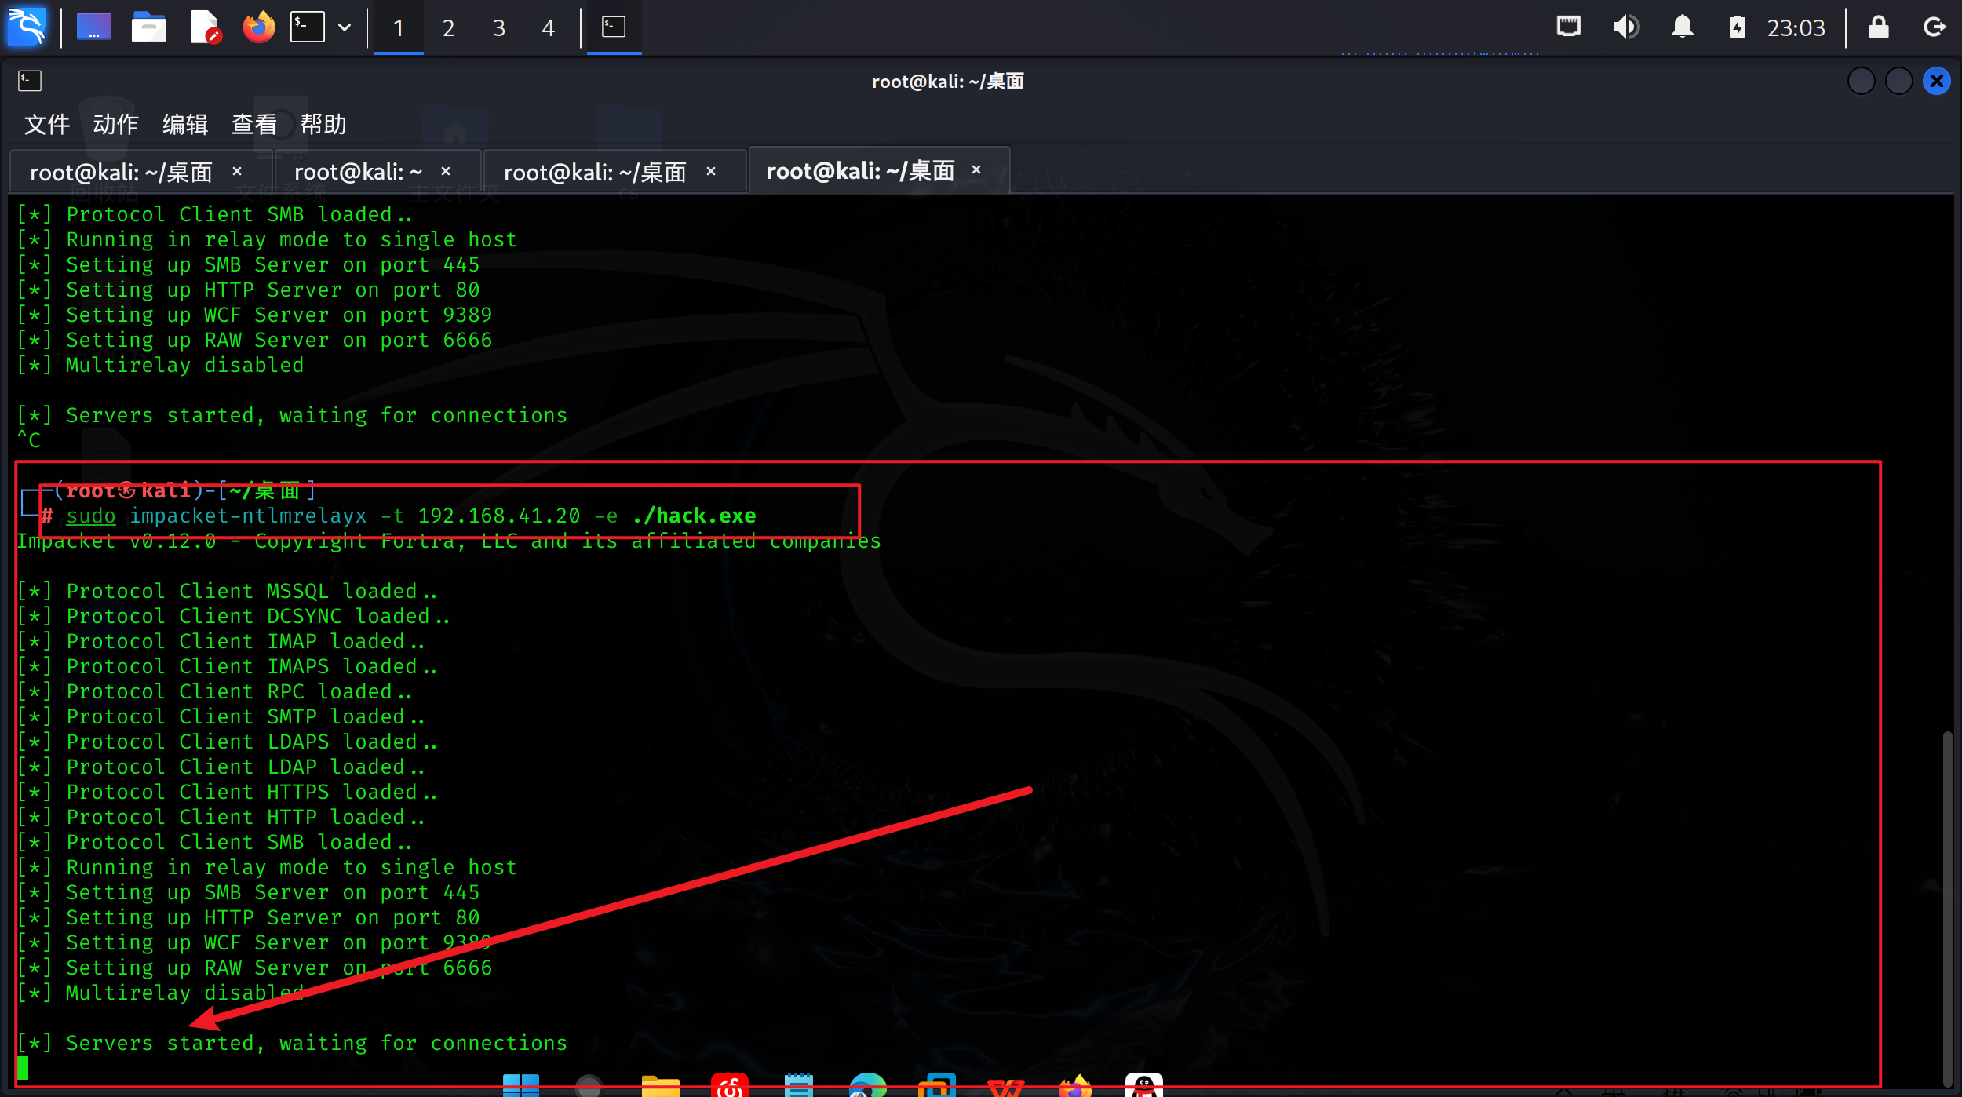Open the 编辑 menu
Image resolution: width=1962 pixels, height=1097 pixels.
(184, 124)
